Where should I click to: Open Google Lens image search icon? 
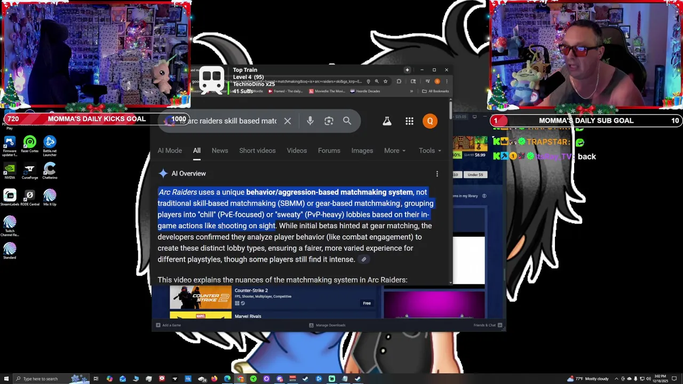329,121
